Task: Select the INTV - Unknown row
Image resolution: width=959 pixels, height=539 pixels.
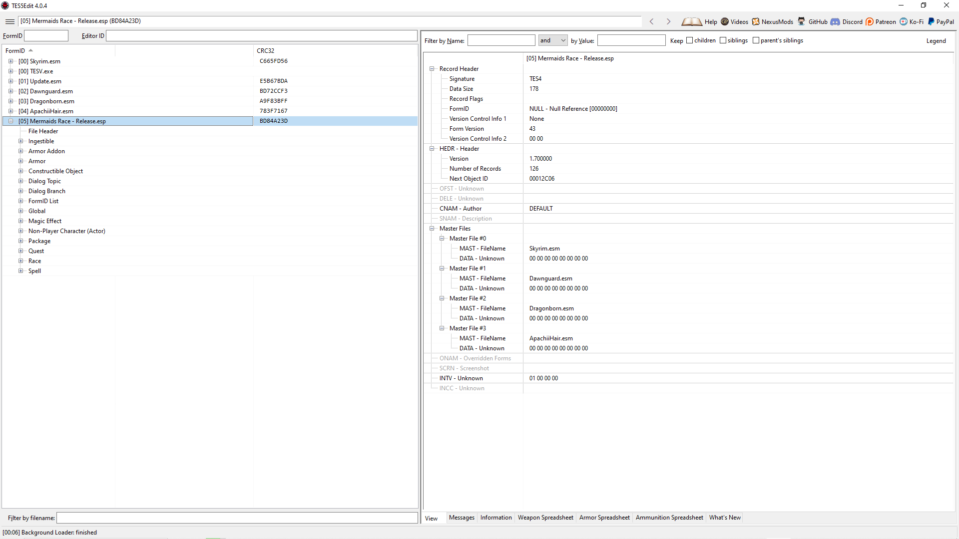Action: tap(689, 378)
